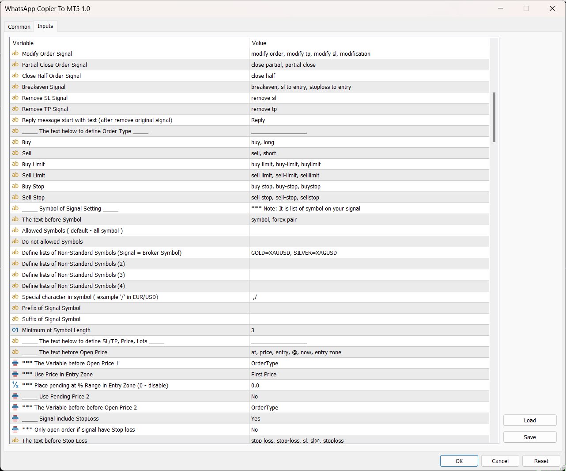This screenshot has width=566, height=471.
Task: Click the ab icon beside Sell Stop
Action: 15,197
